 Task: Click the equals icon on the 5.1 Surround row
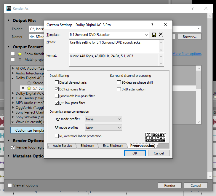point(23,88)
